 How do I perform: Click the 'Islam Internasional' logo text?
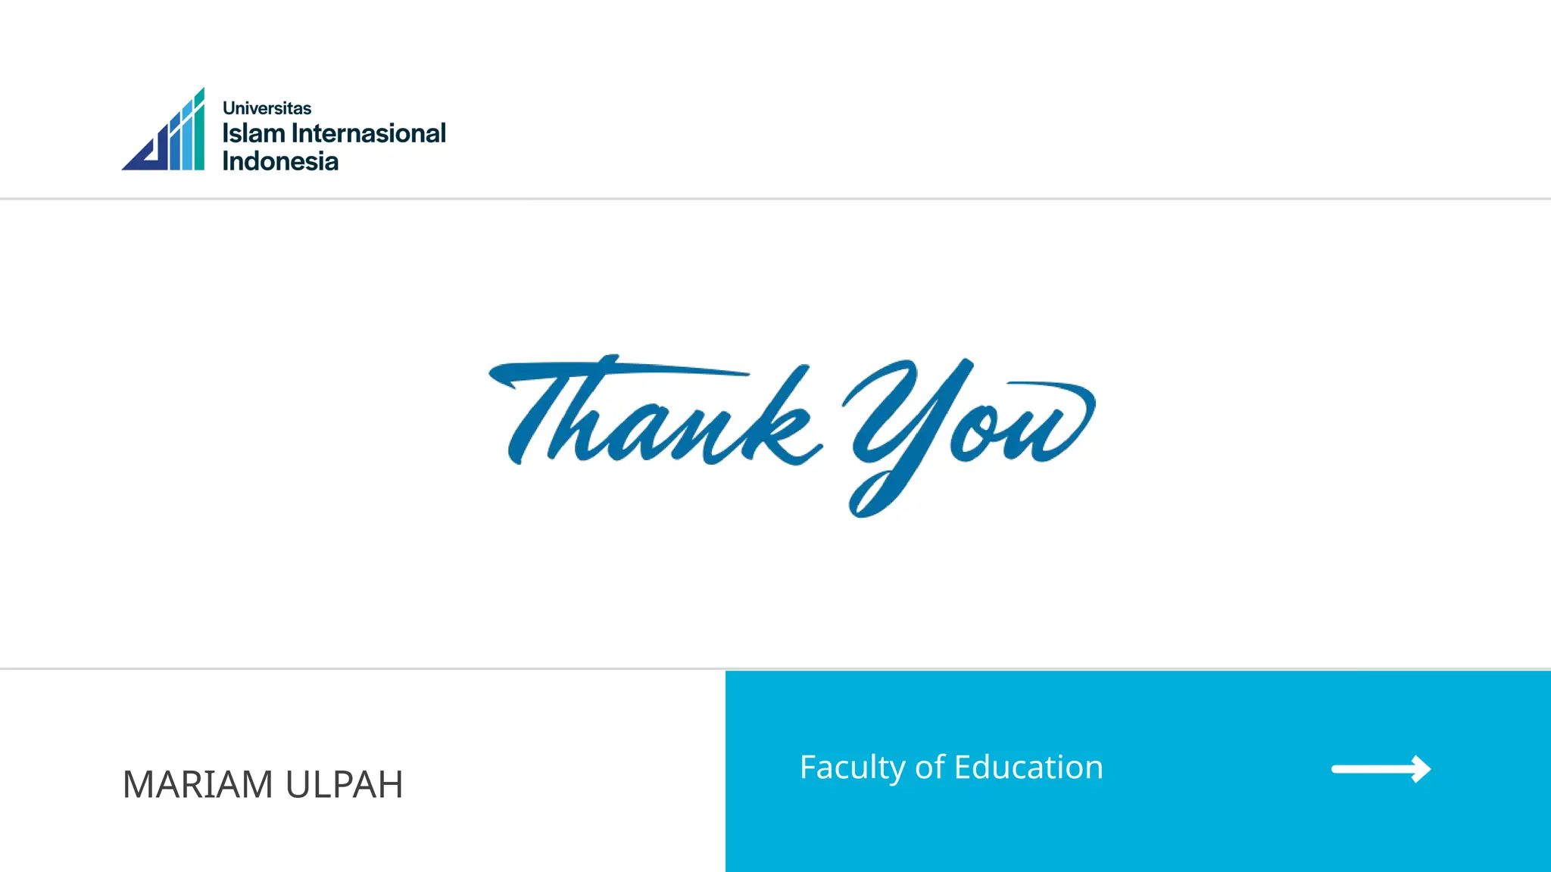[x=334, y=133]
